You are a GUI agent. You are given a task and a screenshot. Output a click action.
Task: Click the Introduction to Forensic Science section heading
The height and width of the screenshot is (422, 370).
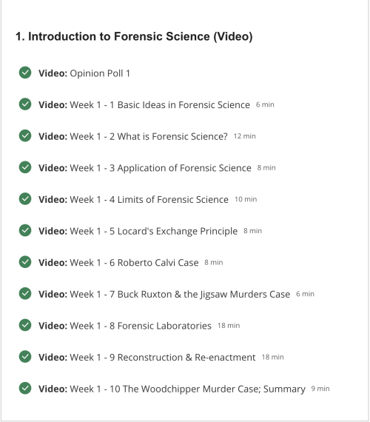134,36
